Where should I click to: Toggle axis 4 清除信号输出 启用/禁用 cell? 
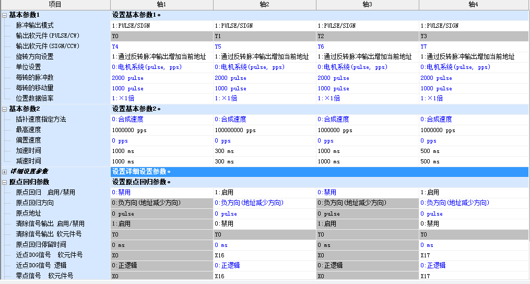point(473,223)
